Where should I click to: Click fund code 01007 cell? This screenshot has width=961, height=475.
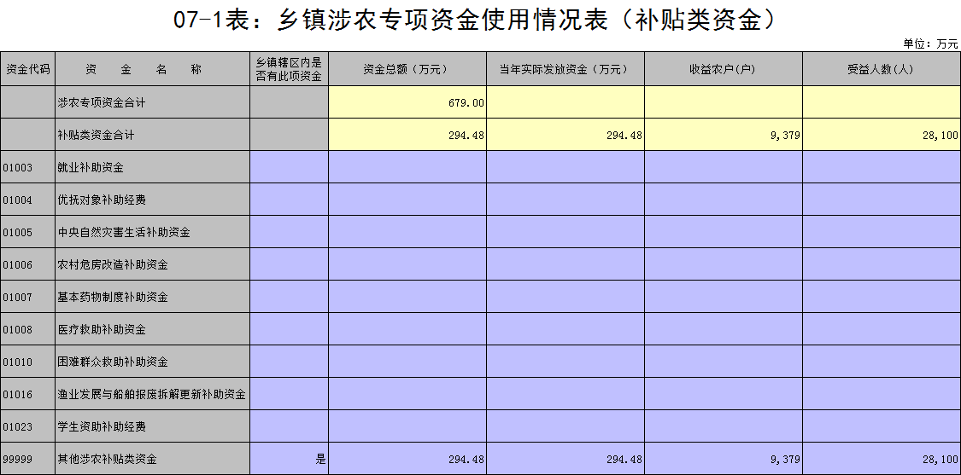coord(27,297)
